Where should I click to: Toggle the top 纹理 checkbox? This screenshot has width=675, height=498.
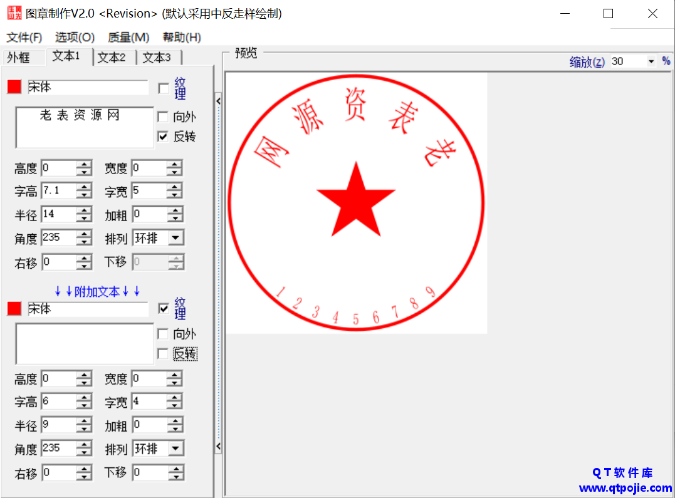163,88
